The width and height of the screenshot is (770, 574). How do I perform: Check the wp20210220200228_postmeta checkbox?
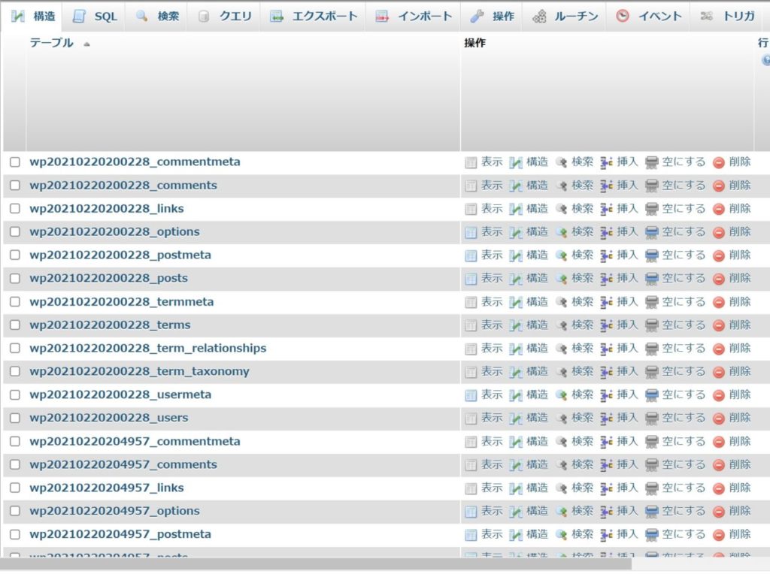(15, 255)
